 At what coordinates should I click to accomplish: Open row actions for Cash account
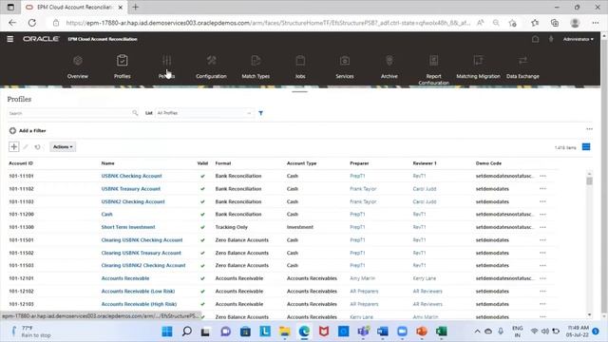coord(542,215)
